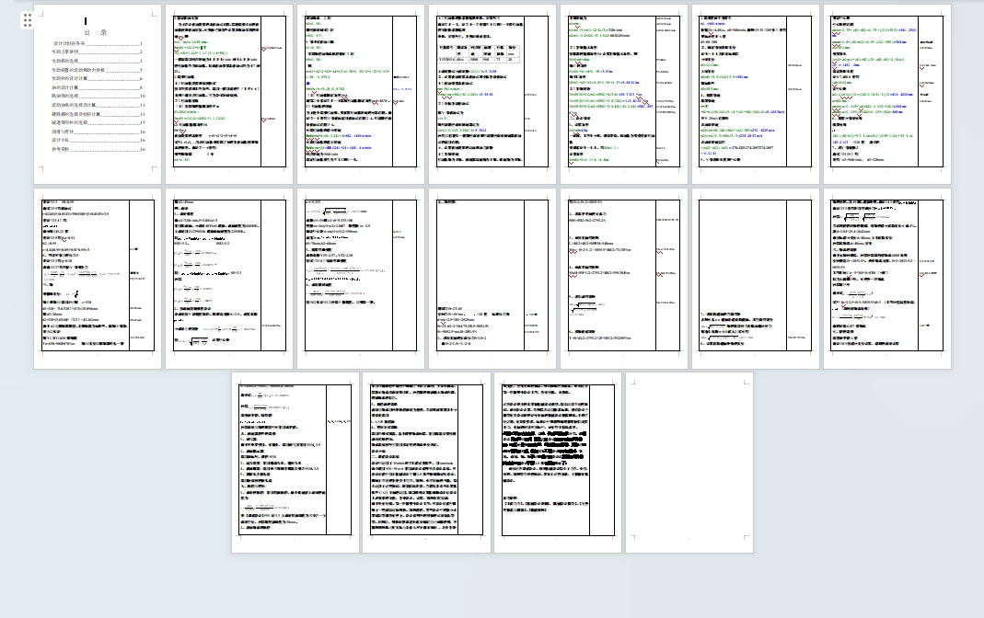Open the fifth page in the second row

(624, 279)
